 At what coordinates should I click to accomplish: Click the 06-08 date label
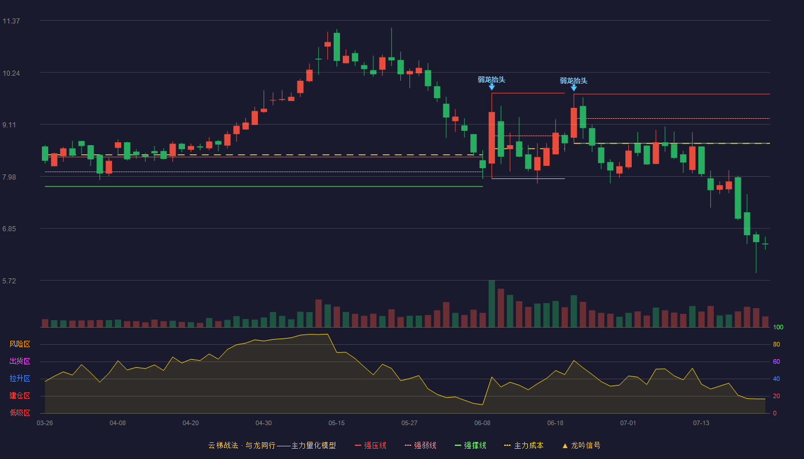[482, 423]
